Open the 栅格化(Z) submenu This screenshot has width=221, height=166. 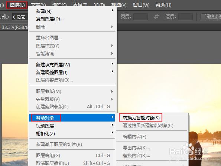tap(72, 133)
